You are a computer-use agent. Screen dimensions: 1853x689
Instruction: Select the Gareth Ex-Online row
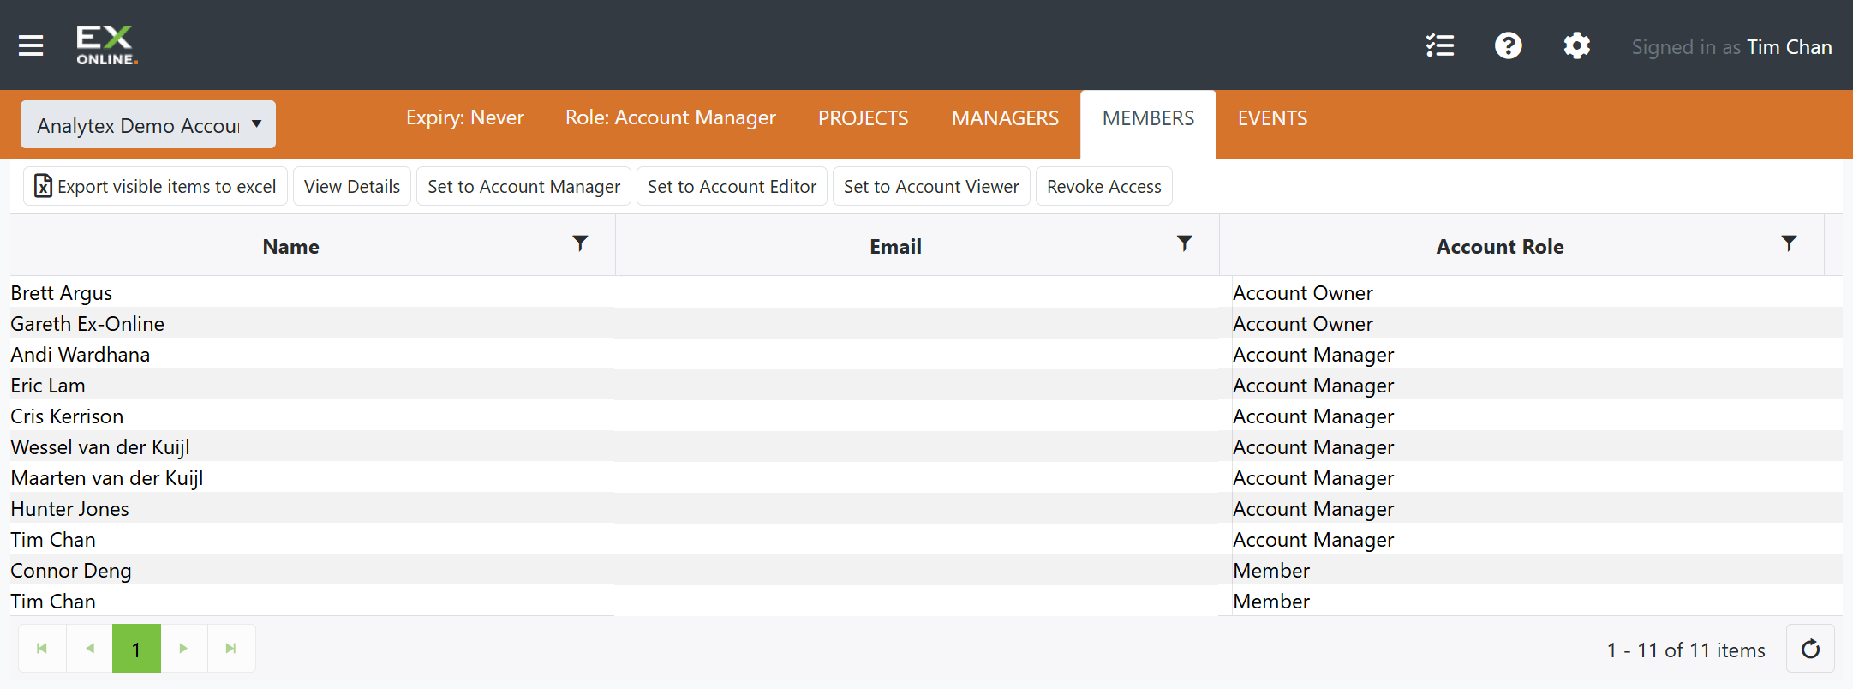926,323
